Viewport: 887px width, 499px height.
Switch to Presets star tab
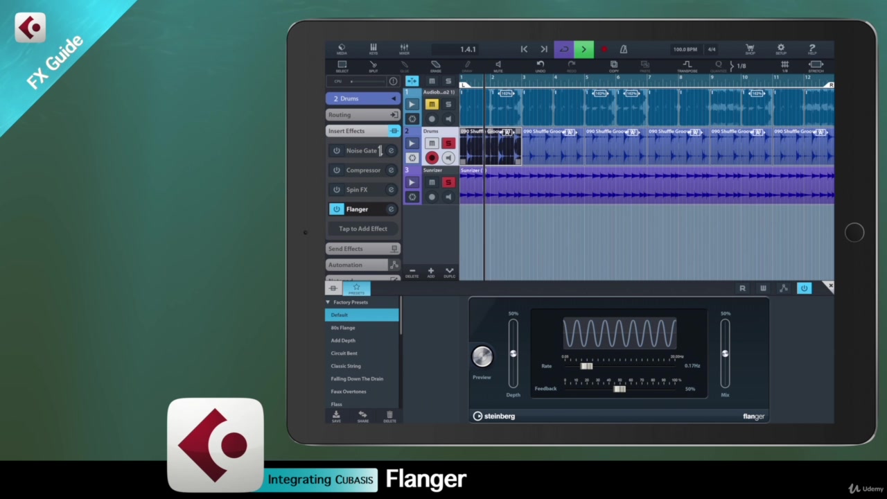(x=356, y=288)
